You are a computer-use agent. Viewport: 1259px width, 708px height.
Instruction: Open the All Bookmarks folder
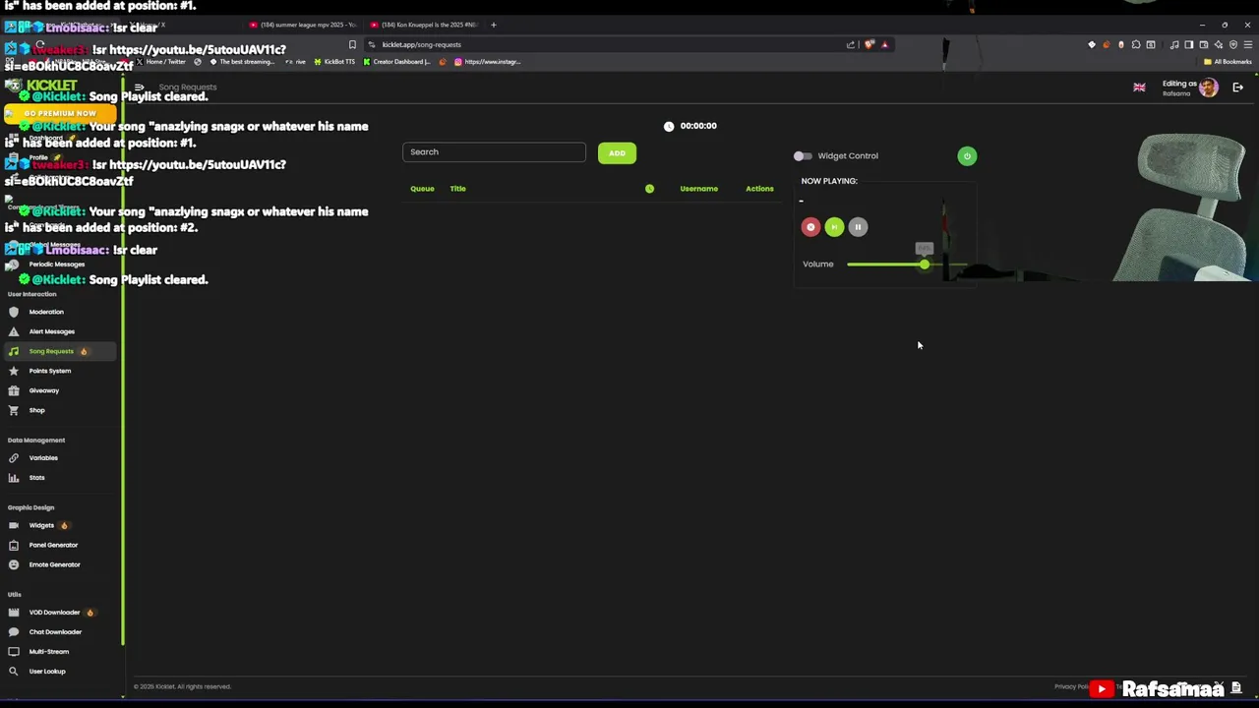[1228, 62]
